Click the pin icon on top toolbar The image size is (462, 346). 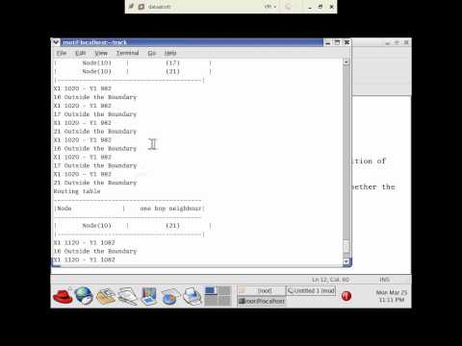pos(131,7)
